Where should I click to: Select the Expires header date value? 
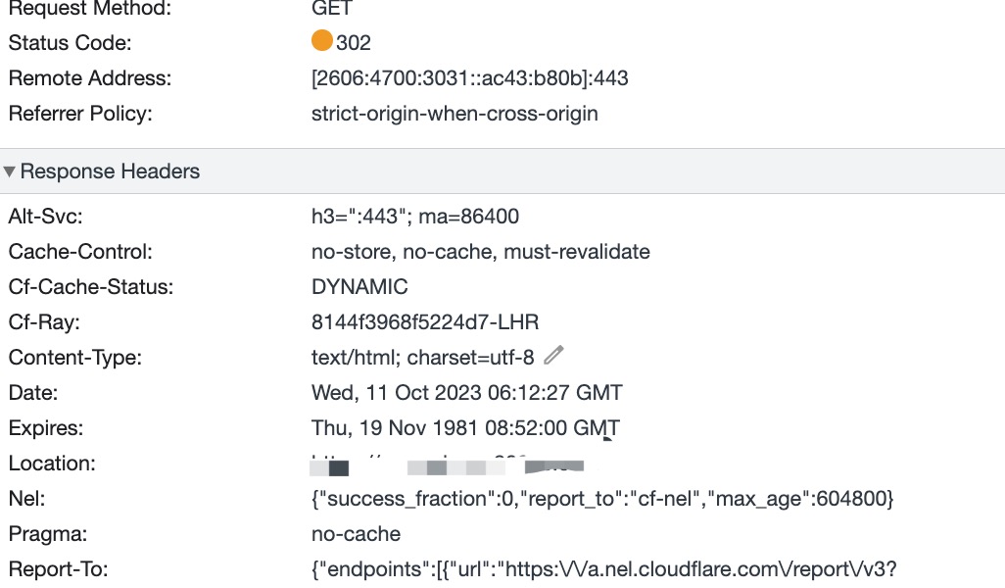[465, 427]
